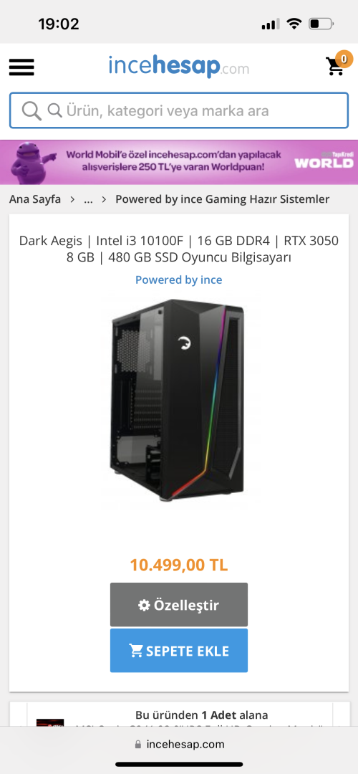Open the hamburger navigation menu
Image resolution: width=358 pixels, height=774 pixels.
coord(21,67)
